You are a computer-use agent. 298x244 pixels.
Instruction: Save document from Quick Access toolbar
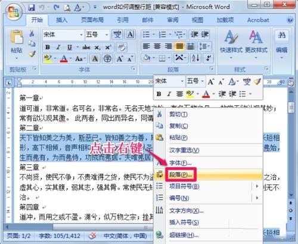32,8
